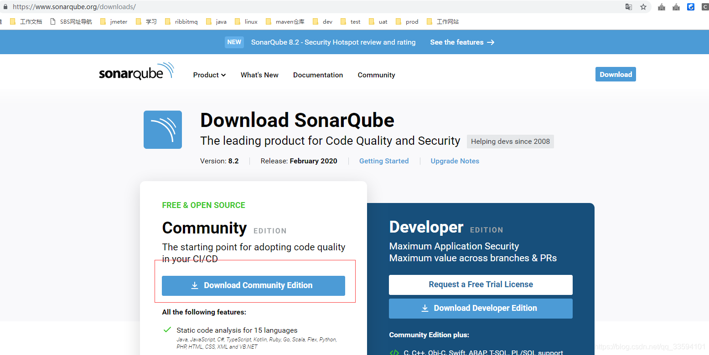Click the 'Version: 8.2' text
This screenshot has width=709, height=355.
[x=219, y=161]
